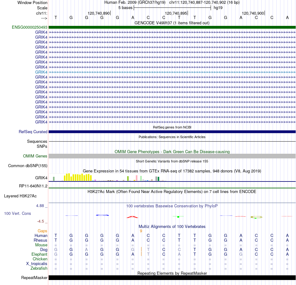Open the 100 vertebrates Basewise Conservation by PhyloP title
Screen dimensions: 296x285
(x=172, y=206)
